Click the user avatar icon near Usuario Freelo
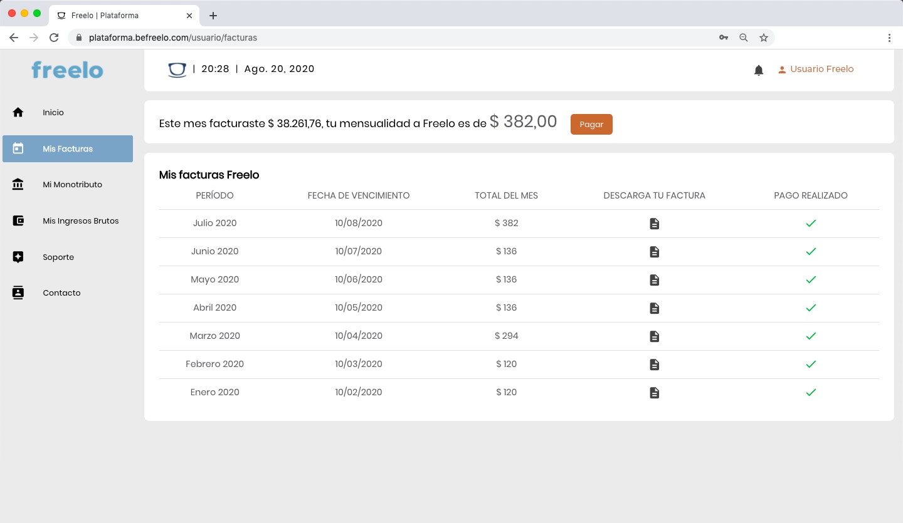This screenshot has height=523, width=903. (782, 70)
